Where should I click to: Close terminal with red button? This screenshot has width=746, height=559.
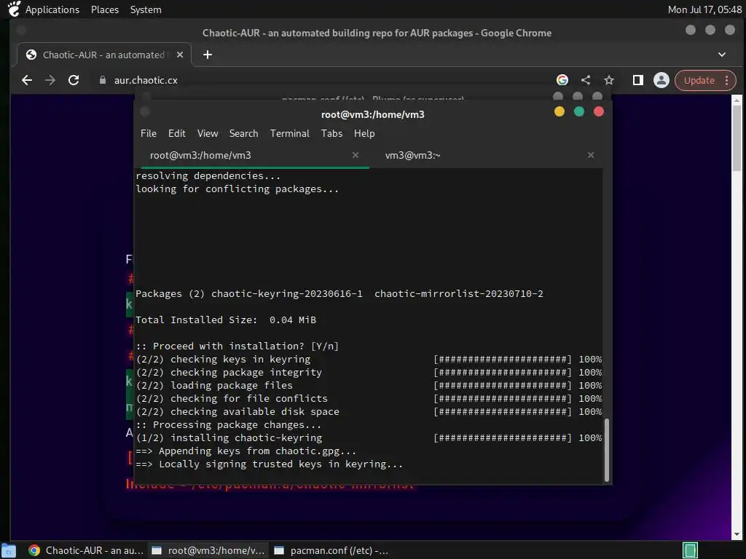(599, 111)
